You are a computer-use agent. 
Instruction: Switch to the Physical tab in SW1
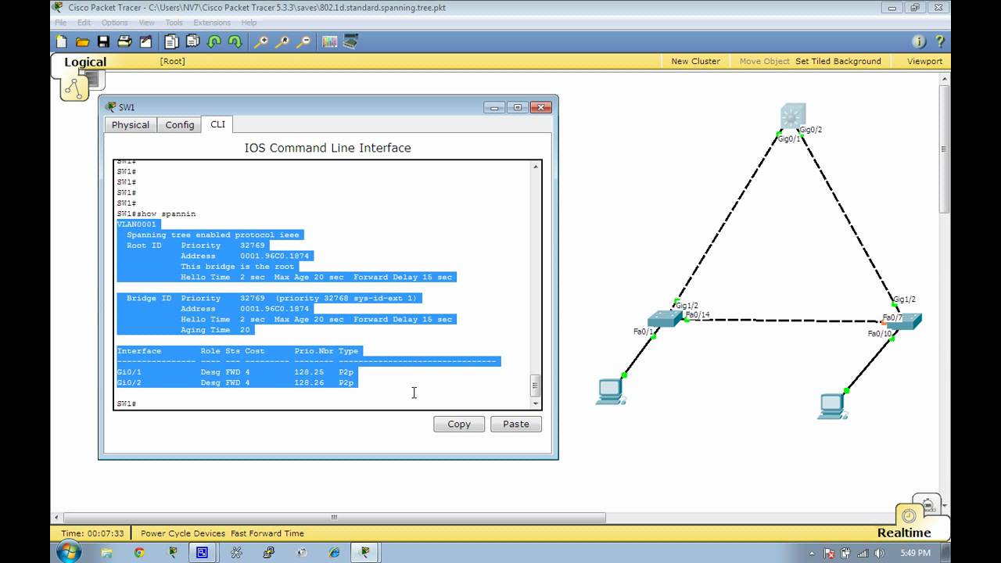coord(131,125)
